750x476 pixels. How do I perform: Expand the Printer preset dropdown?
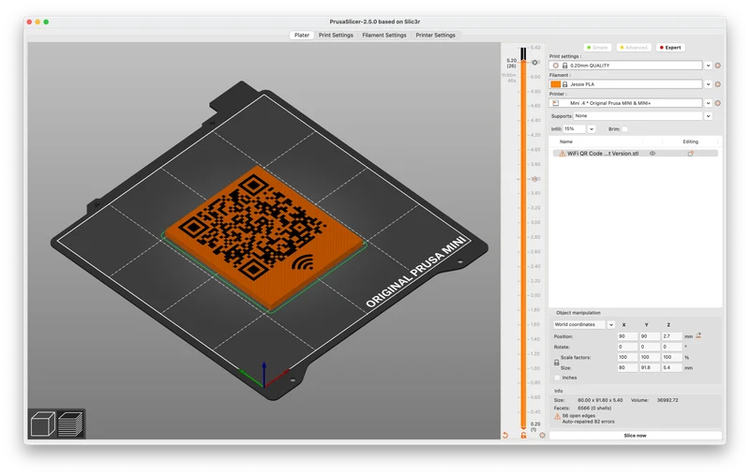[x=708, y=103]
